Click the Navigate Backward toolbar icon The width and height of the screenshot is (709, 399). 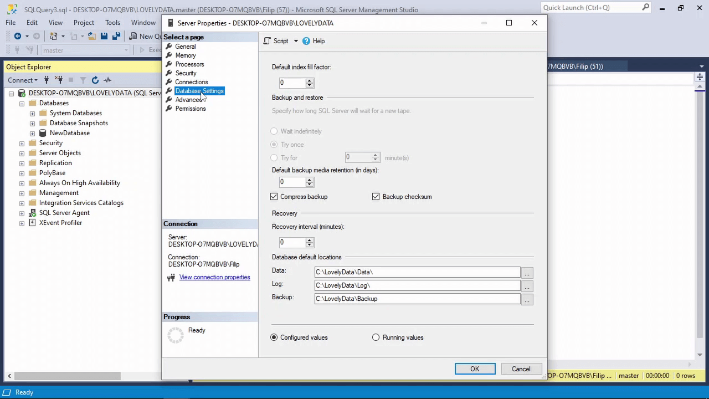click(17, 36)
